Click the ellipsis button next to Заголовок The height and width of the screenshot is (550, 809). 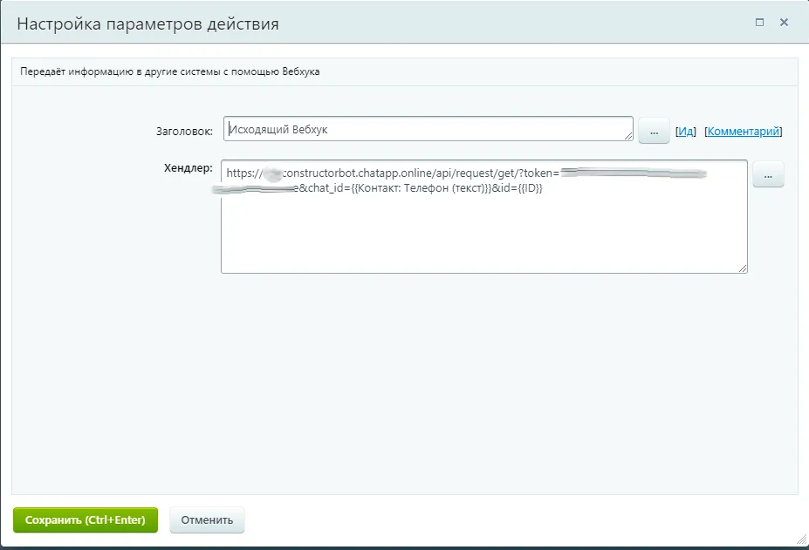(654, 131)
